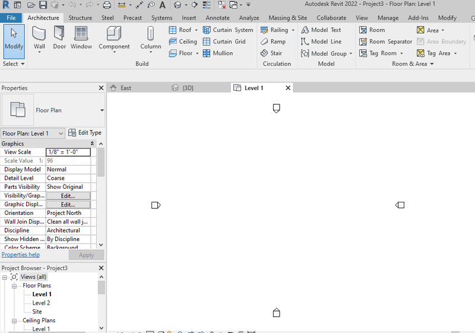Select the Stair tool
The image size is (475, 333).
pyautogui.click(x=271, y=53)
